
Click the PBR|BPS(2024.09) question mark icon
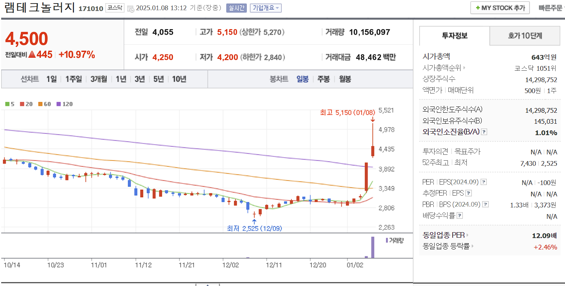[486, 204]
